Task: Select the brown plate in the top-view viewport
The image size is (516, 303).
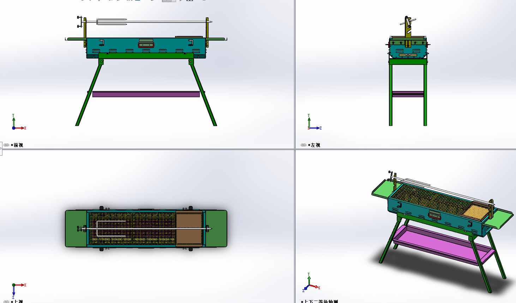Action: [x=190, y=229]
